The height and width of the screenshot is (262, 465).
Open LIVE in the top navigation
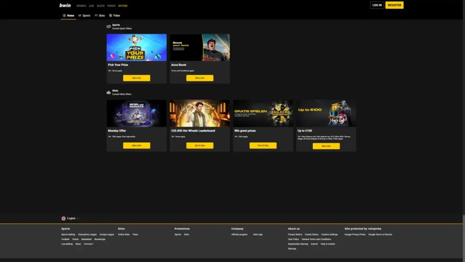pyautogui.click(x=91, y=5)
